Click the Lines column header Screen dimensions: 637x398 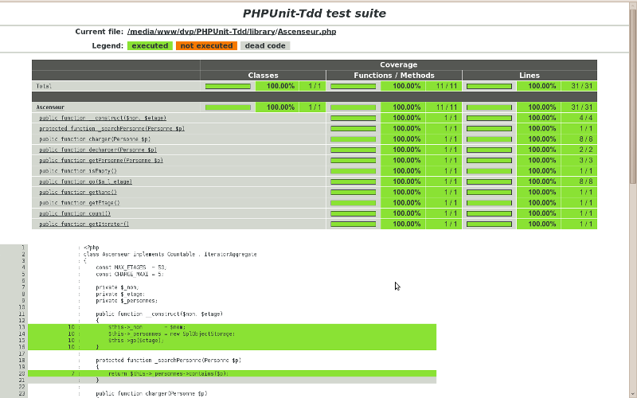(x=530, y=76)
